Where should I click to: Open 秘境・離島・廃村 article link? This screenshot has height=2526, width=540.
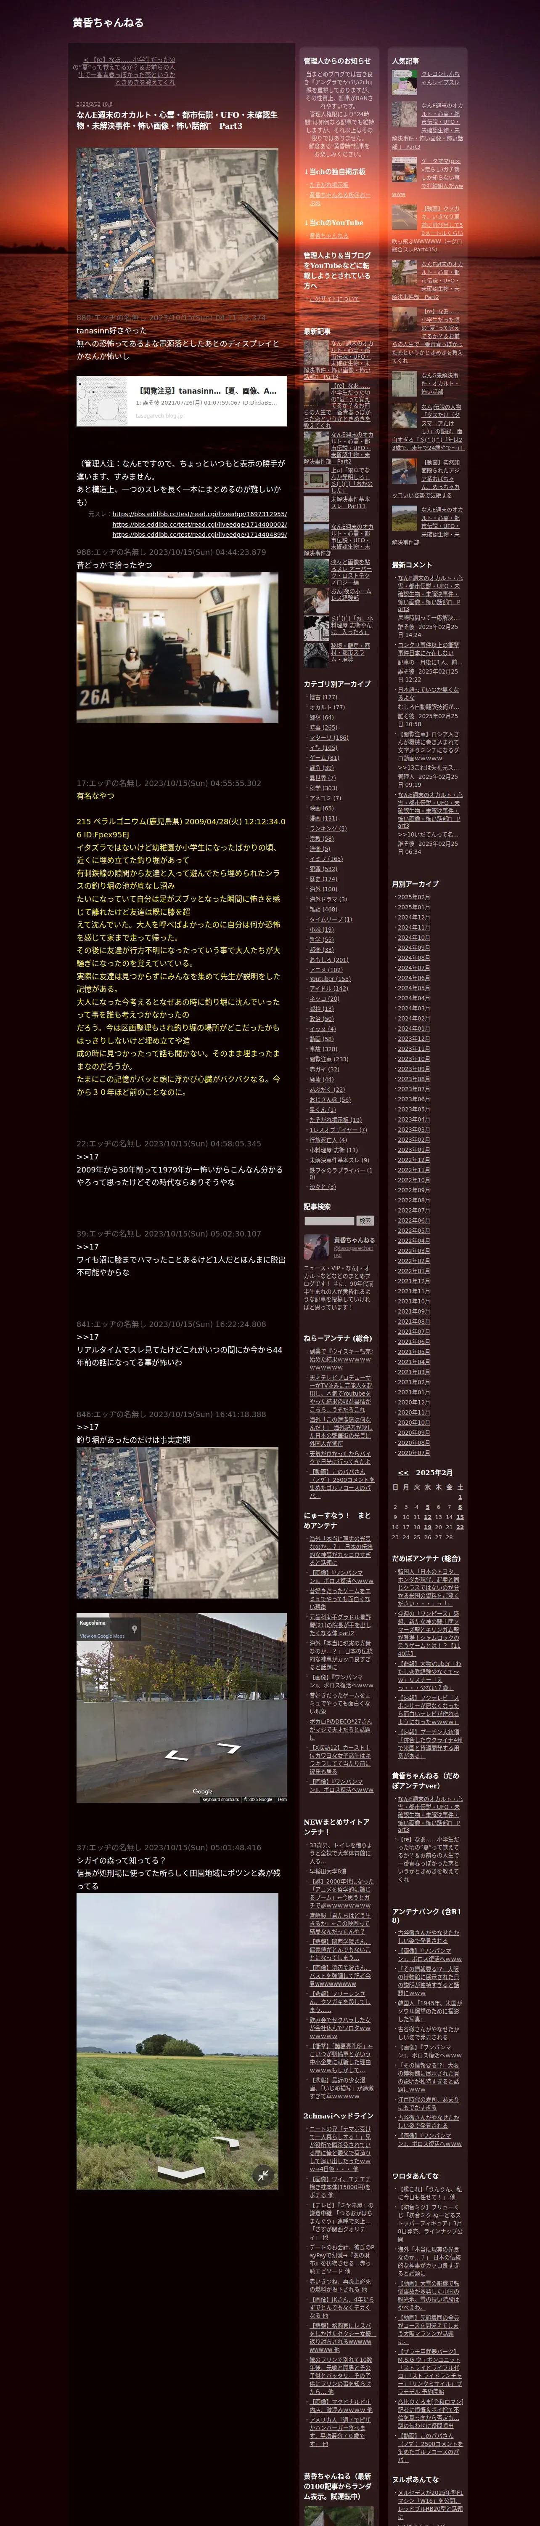coord(351,652)
